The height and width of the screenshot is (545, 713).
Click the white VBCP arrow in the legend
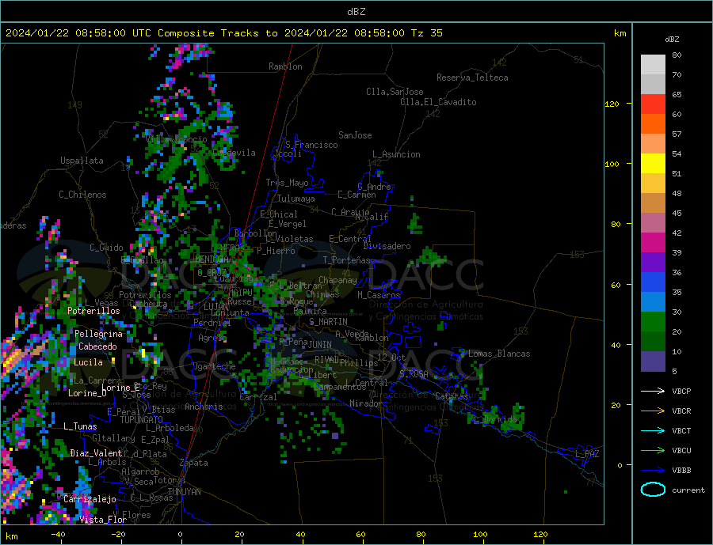653,391
